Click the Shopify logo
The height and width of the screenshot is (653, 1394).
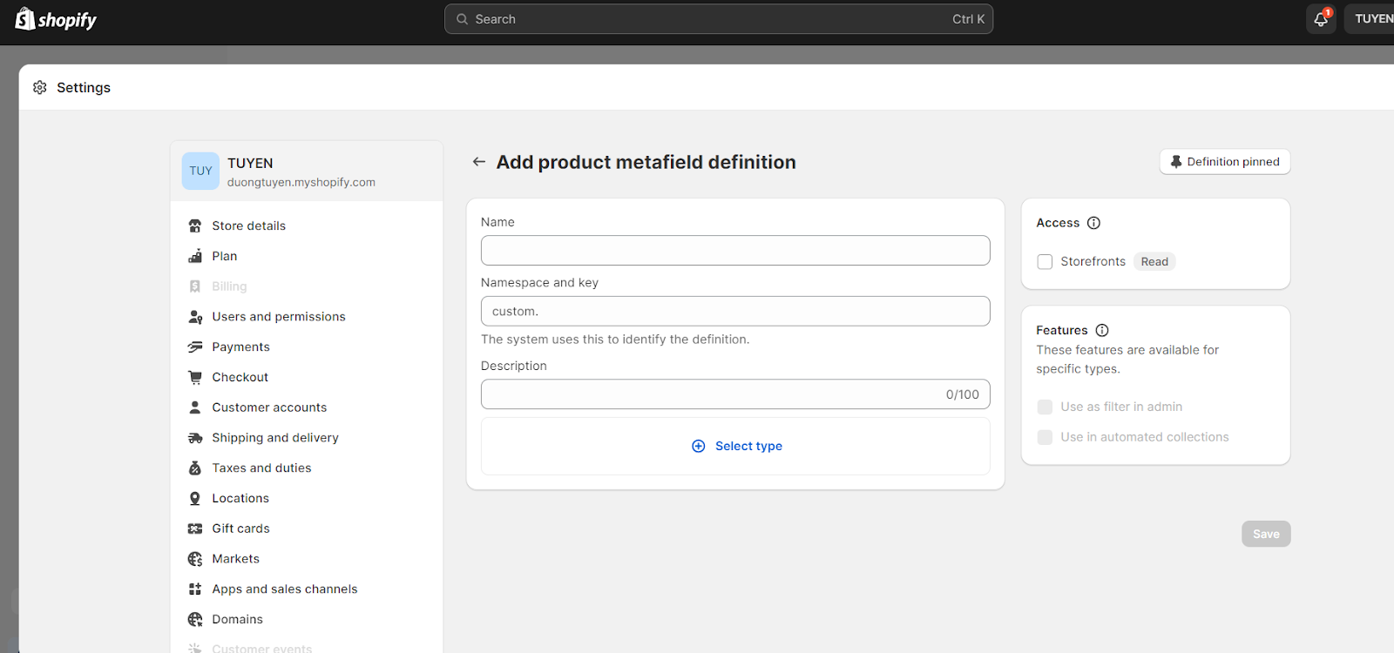tap(56, 19)
